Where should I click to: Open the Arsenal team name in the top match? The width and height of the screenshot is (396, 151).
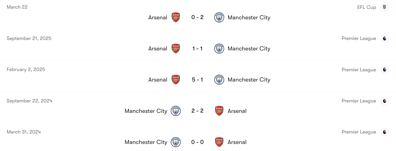tap(158, 17)
